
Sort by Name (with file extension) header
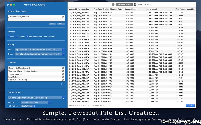pyautogui.click(x=80, y=9)
